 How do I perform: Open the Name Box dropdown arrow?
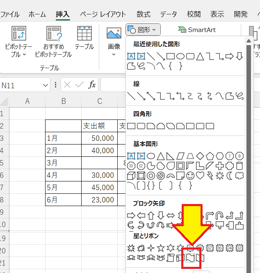click(x=46, y=85)
